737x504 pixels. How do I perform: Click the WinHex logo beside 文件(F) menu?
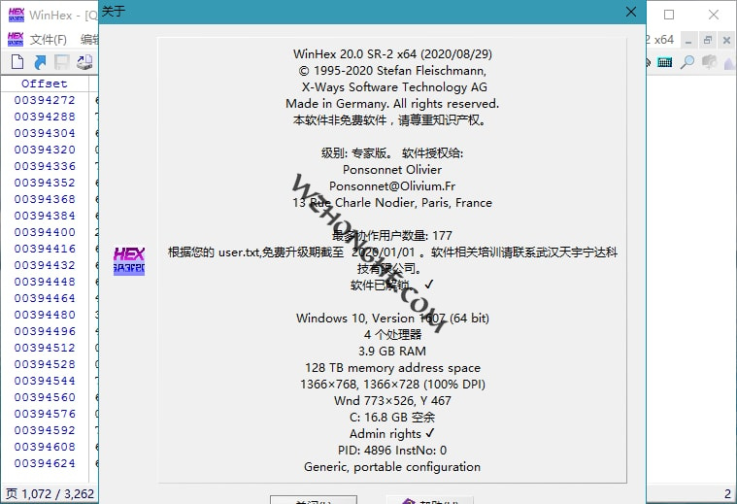[16, 39]
